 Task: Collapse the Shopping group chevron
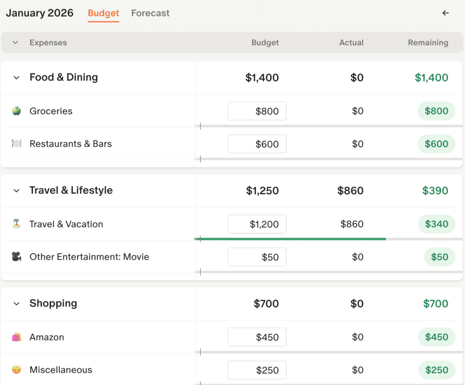17,304
